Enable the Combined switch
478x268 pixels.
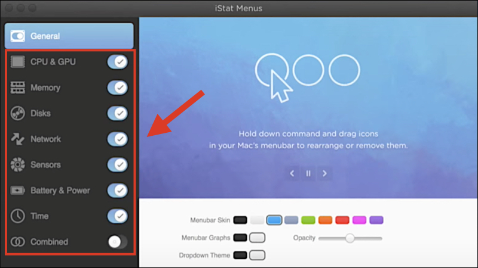117,242
